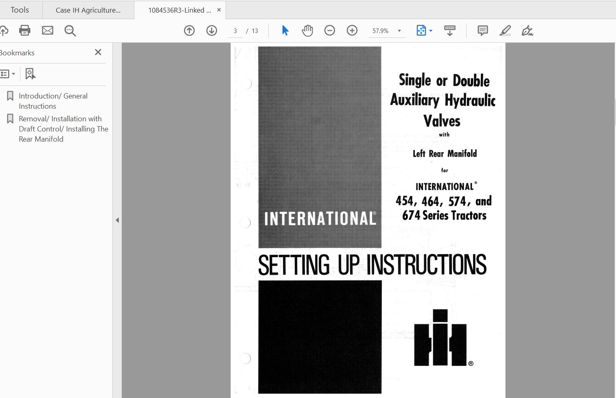Open the bookmarks options menu dropdown
Viewport: 616px width, 398px height.
tap(8, 74)
